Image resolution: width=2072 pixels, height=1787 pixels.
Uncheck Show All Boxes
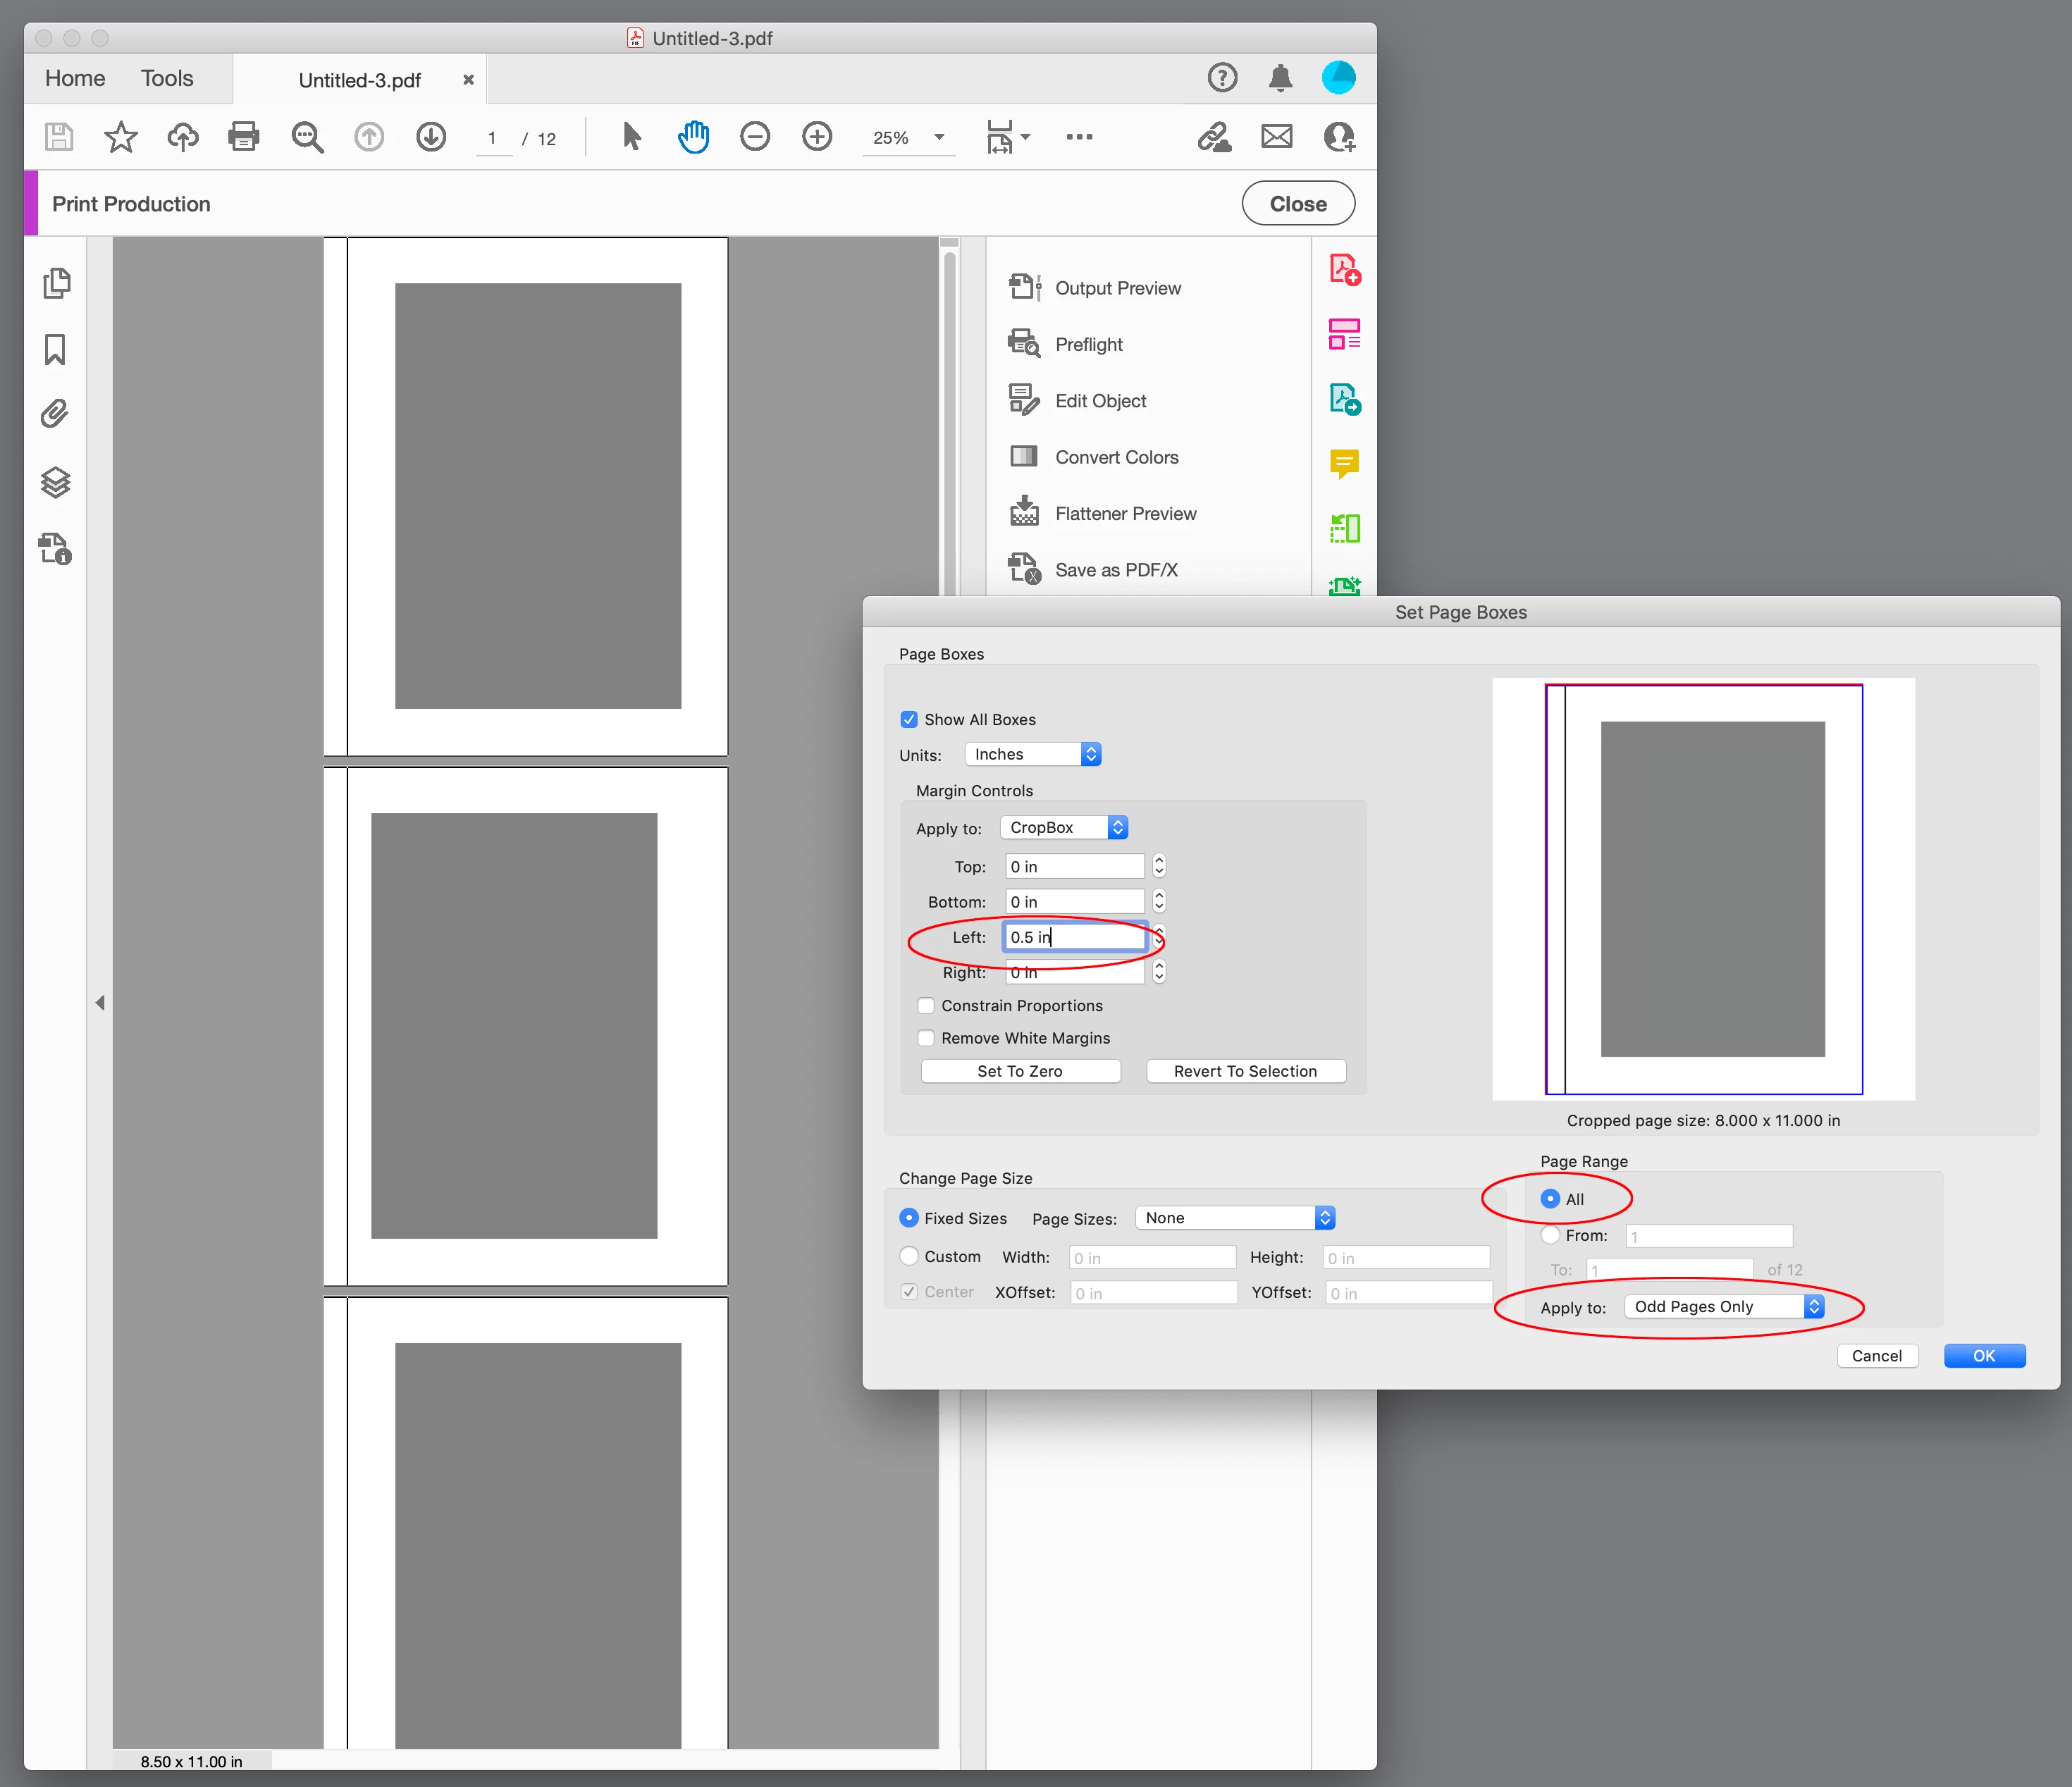(909, 719)
